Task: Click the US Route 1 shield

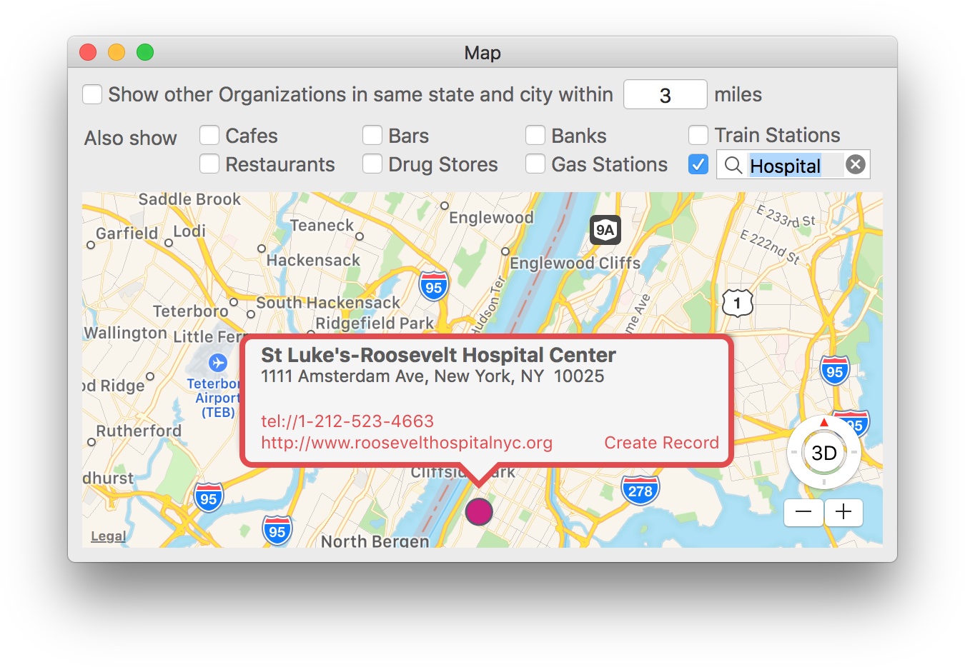Action: point(737,304)
